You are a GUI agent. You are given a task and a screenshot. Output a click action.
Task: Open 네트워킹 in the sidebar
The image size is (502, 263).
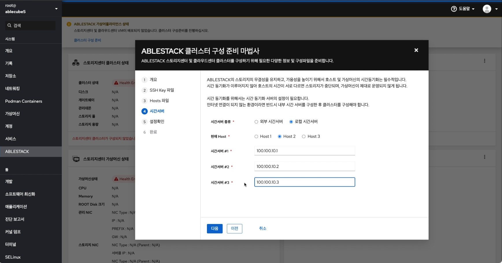click(31, 88)
